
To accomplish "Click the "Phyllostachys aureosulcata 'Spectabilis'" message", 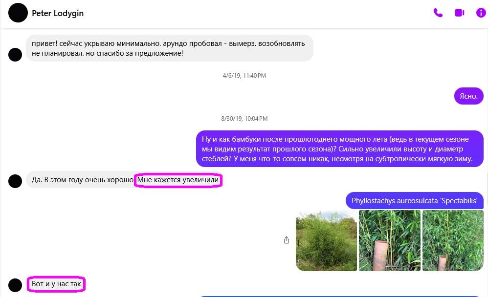I will click(414, 201).
